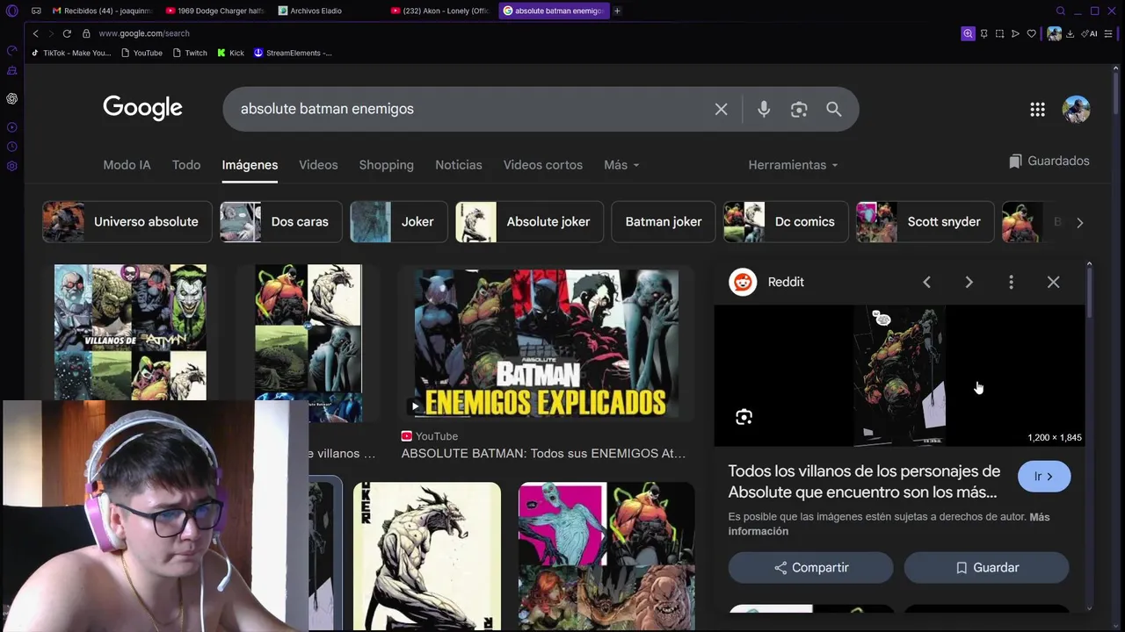
Task: Switch to the 1969 Dodge Charger tab
Action: [x=216, y=11]
